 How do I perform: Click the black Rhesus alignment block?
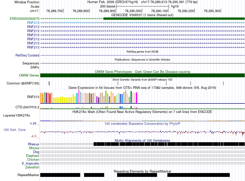click(169, 144)
